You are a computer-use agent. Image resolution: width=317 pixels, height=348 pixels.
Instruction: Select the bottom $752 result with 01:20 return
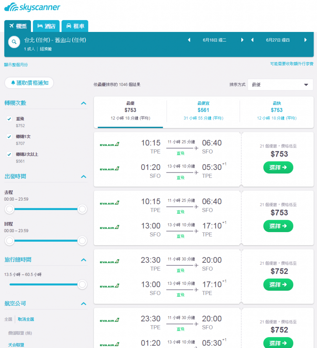(x=278, y=343)
